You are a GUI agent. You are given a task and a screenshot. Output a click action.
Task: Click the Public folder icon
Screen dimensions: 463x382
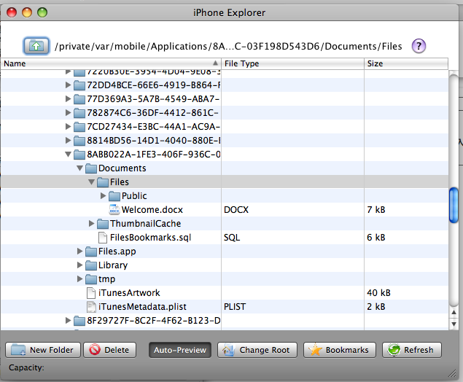click(114, 195)
